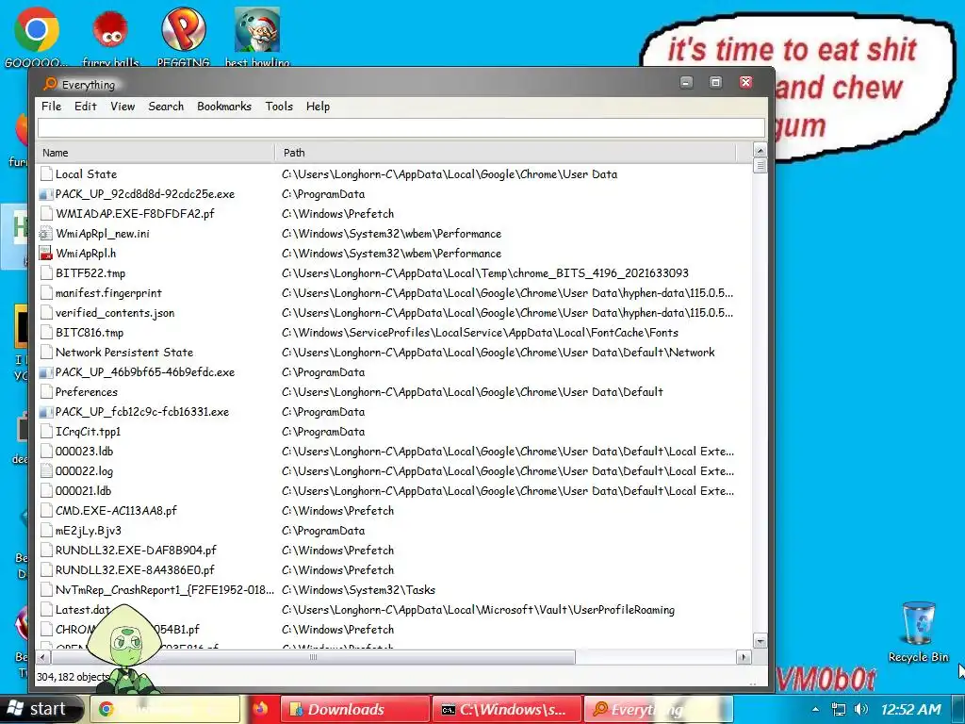965x724 pixels.
Task: Show hidden tray icons arrow
Action: pos(815,709)
